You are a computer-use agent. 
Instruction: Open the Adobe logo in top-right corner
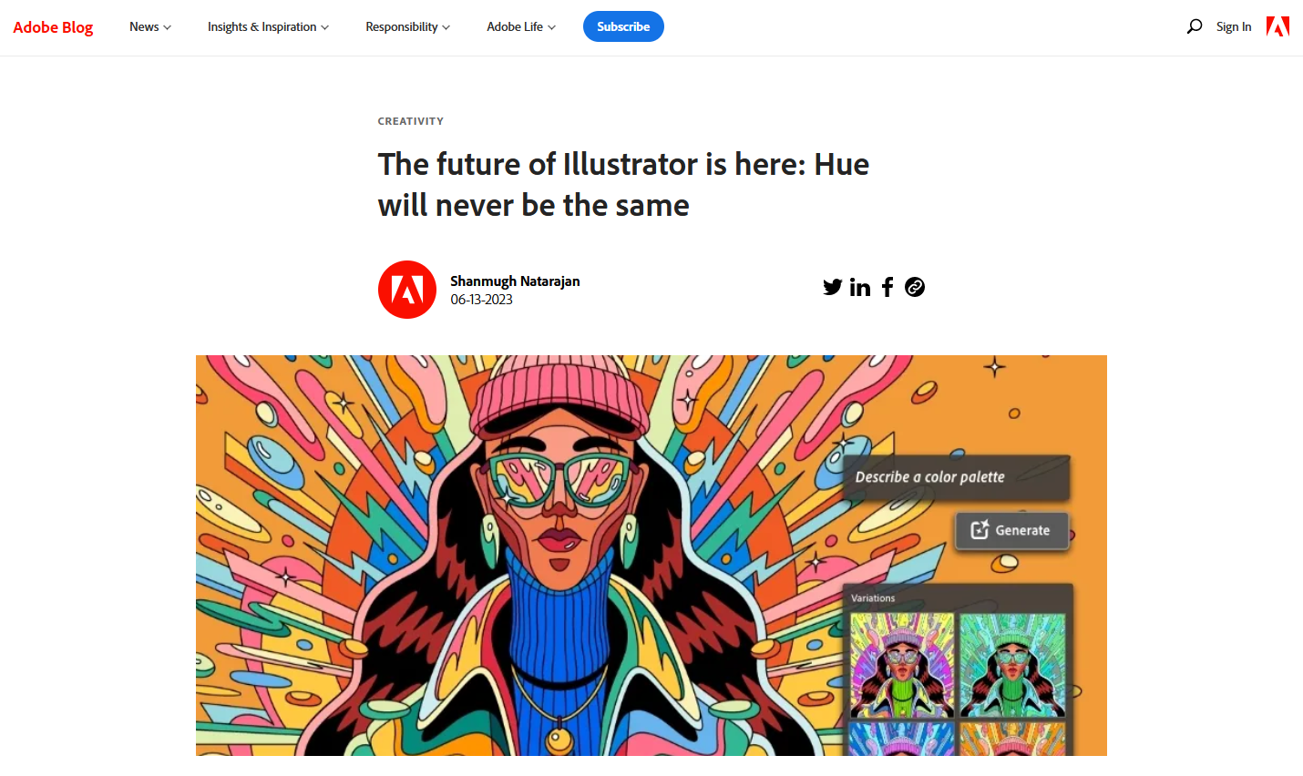click(x=1277, y=26)
